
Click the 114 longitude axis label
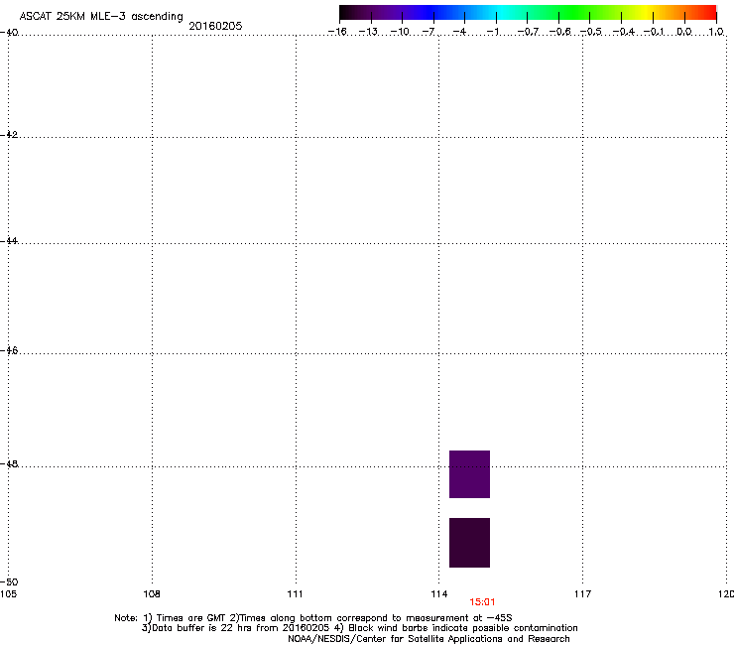pyautogui.click(x=439, y=594)
